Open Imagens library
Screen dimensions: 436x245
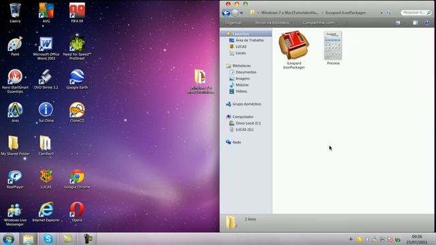[x=243, y=79]
